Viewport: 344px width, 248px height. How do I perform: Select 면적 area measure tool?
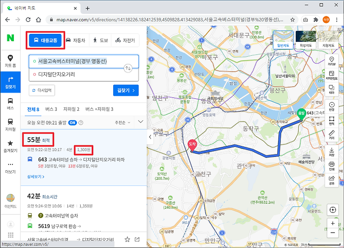(x=332, y=121)
